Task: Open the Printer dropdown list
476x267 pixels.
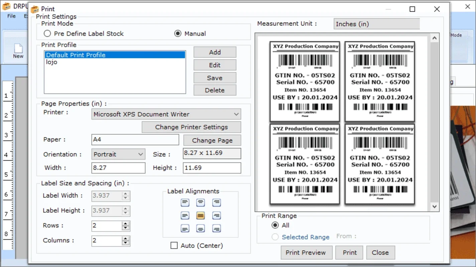Action: pos(236,114)
